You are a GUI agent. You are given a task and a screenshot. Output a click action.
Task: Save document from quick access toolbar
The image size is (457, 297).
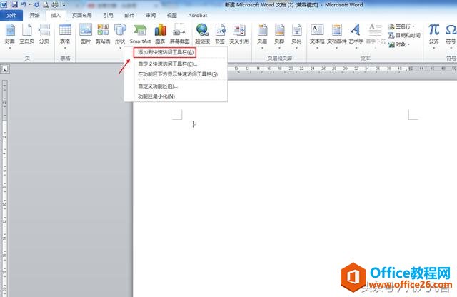click(14, 5)
